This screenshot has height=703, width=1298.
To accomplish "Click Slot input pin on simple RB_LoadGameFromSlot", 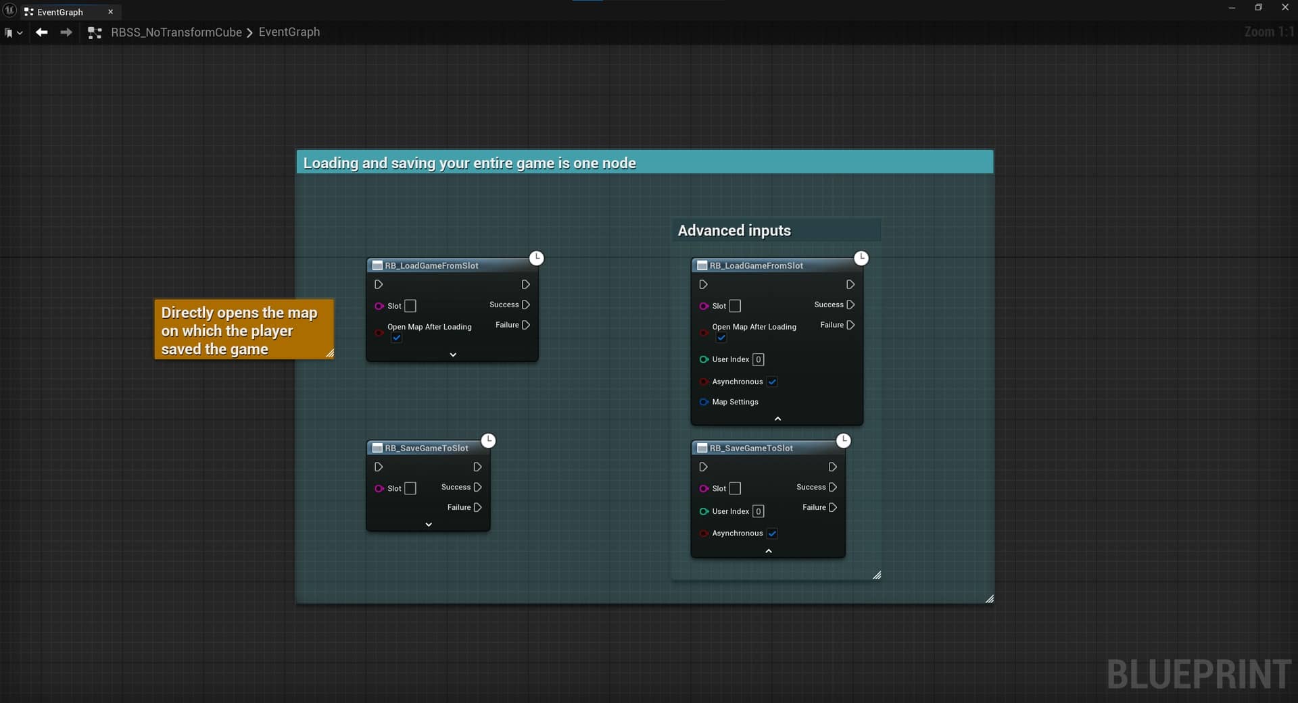I will 379,306.
